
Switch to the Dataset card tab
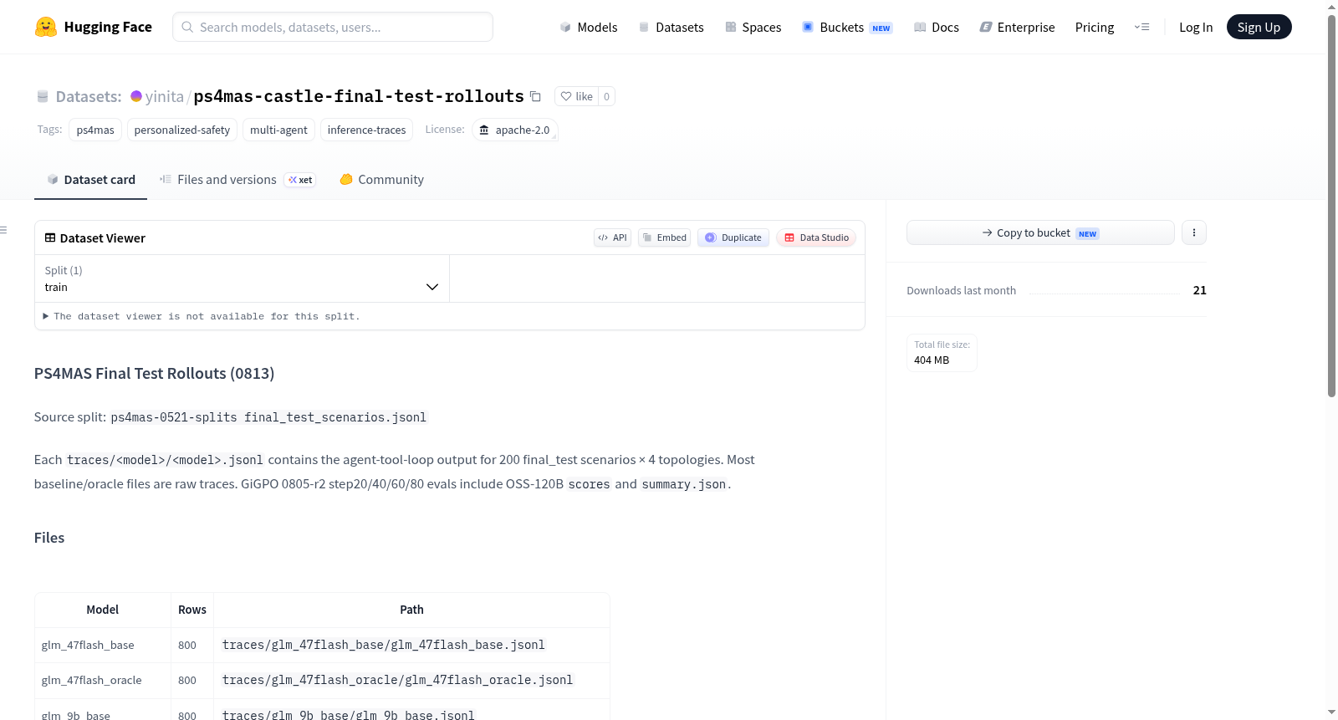pos(91,180)
